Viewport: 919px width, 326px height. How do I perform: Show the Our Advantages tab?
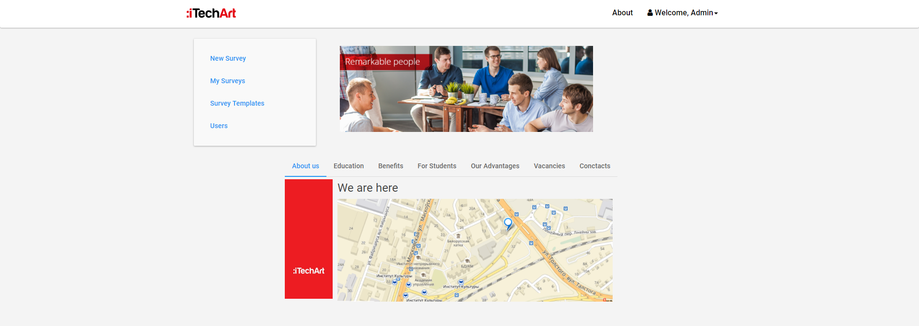(495, 166)
